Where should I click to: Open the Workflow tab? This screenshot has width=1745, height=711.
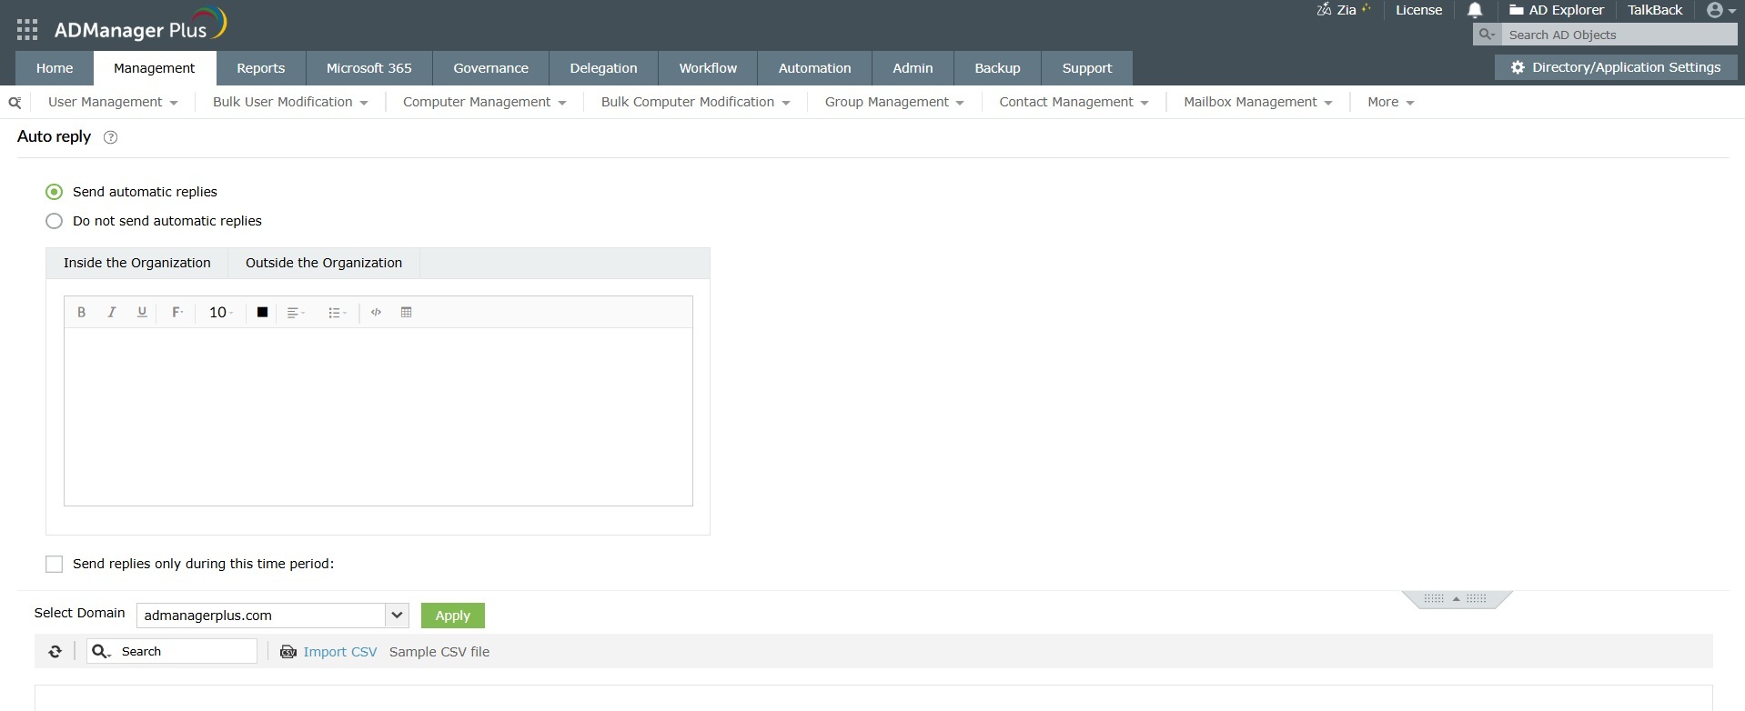tap(708, 68)
